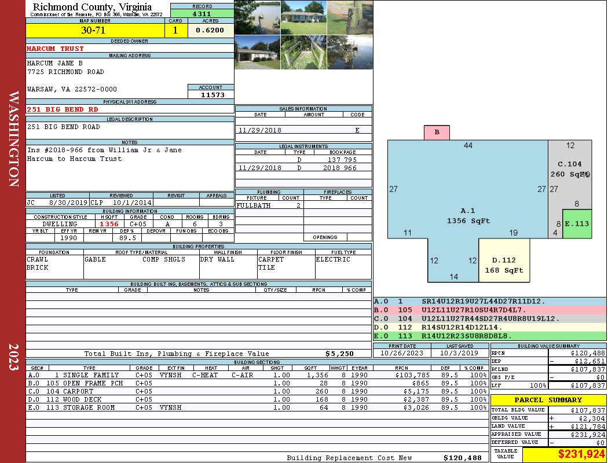Screen dimensions: 608x463
Task: Open the carport side house photo thumbnail
Action: tap(258, 52)
